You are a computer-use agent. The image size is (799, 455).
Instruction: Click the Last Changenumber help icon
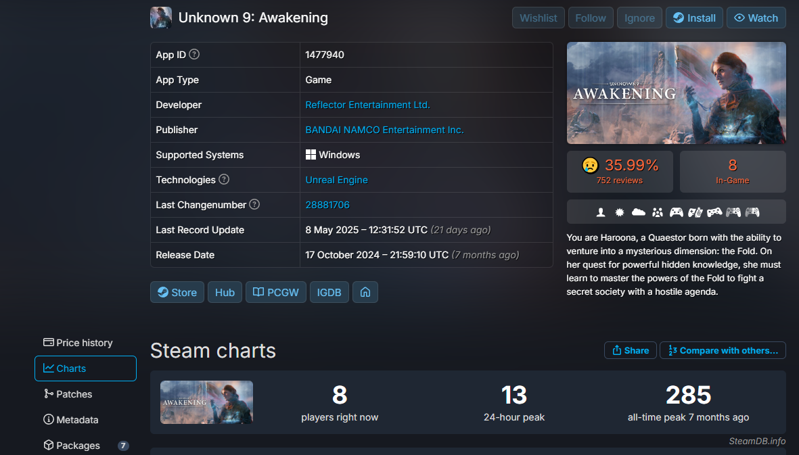click(x=254, y=204)
